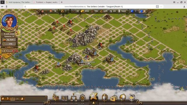Image resolution: width=187 pixels, height=105 pixels.
Task: Click the Yandex 'Я' home button
Action: click(6, 7)
